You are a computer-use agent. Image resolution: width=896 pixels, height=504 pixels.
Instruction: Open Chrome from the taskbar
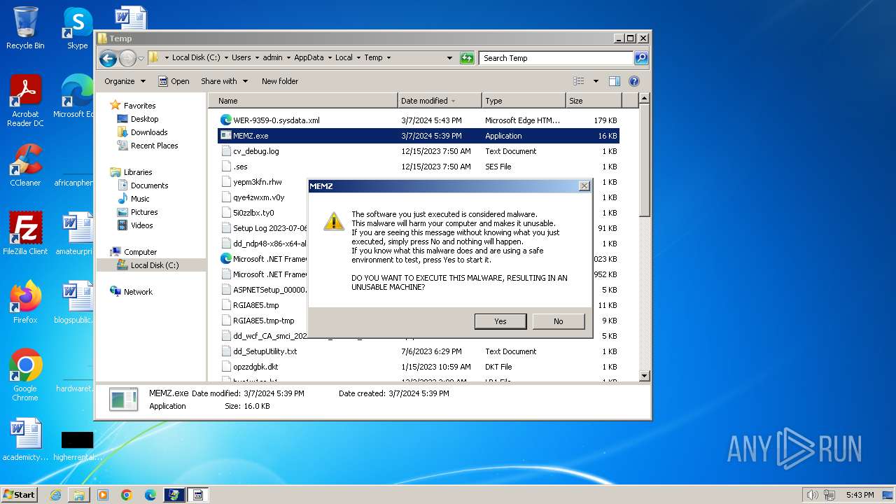click(x=127, y=495)
